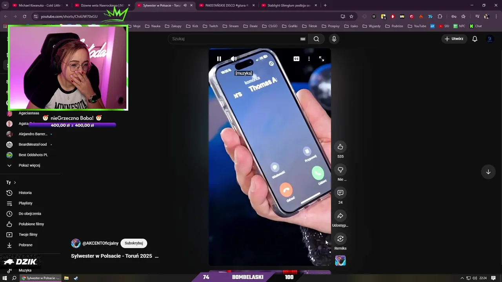The image size is (502, 282).
Task: Open the media control icon in toolbar
Action: click(477, 16)
